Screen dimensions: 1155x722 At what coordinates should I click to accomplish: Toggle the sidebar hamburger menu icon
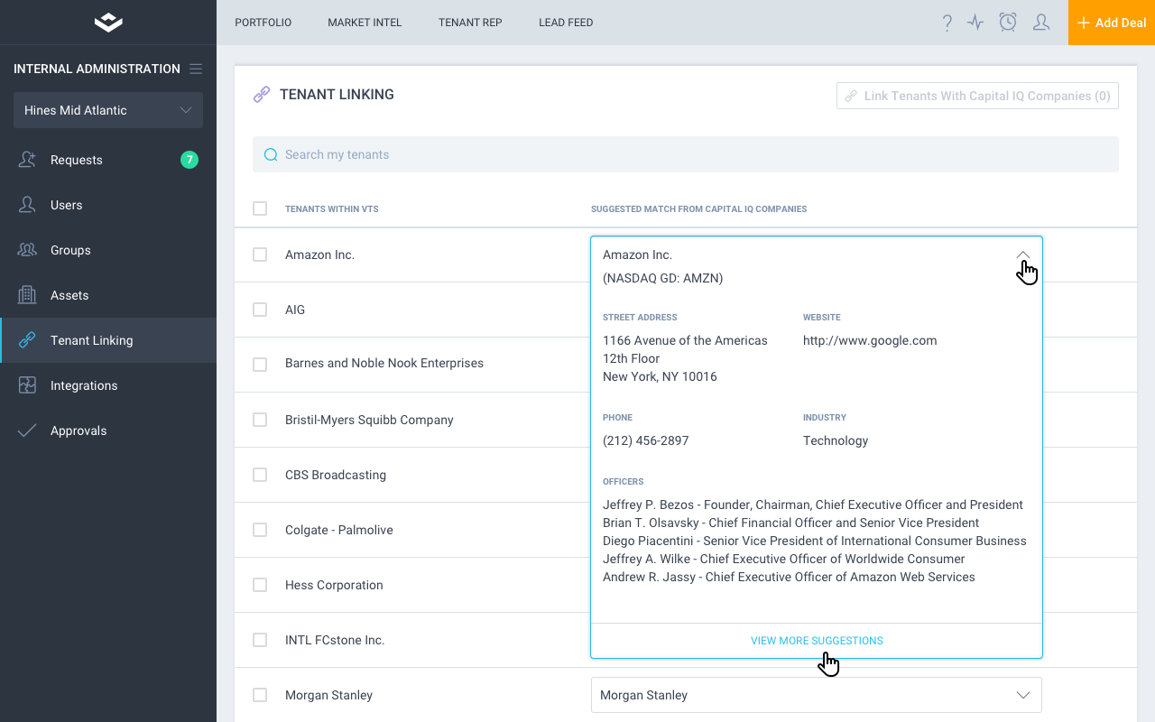pos(196,69)
